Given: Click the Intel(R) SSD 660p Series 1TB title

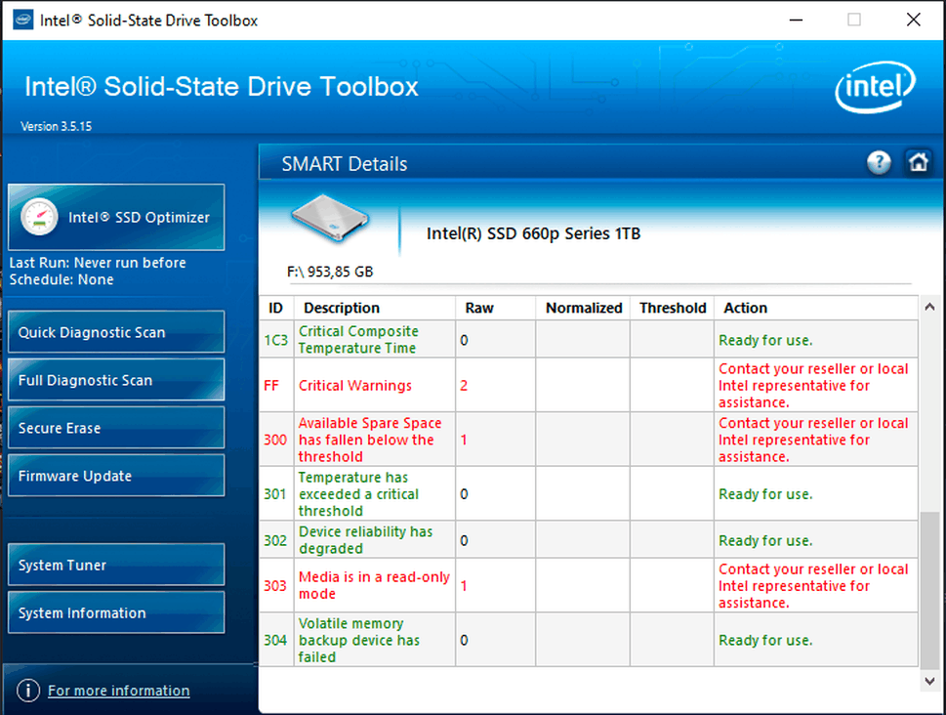Looking at the screenshot, I should 533,233.
